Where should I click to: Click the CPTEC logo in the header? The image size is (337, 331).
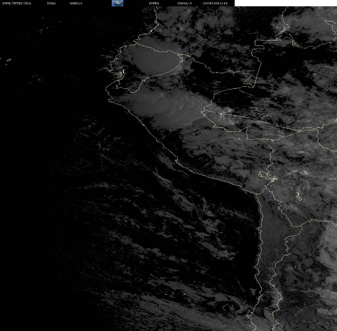point(117,3)
